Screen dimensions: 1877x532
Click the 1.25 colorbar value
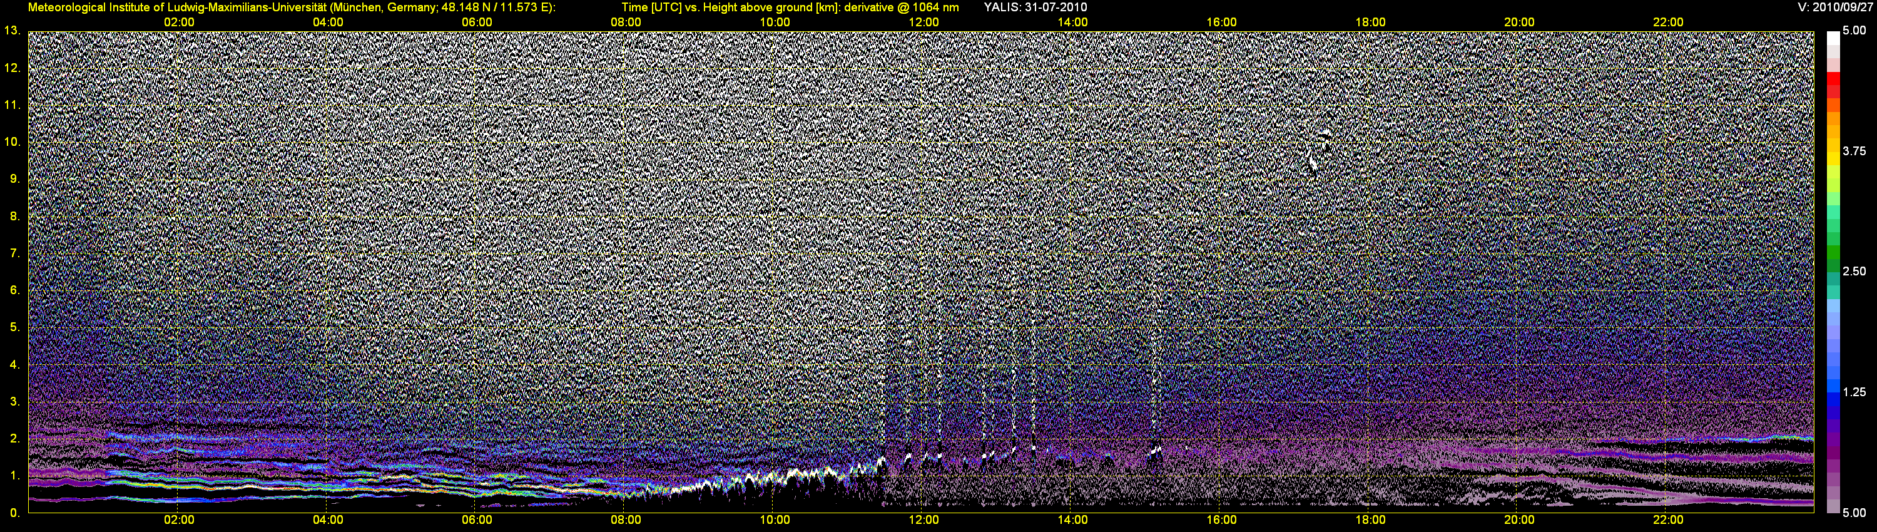(1854, 392)
